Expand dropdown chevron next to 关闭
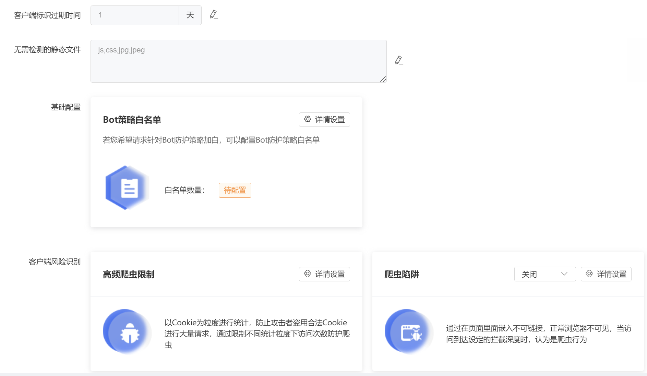647x376 pixels. coord(564,274)
